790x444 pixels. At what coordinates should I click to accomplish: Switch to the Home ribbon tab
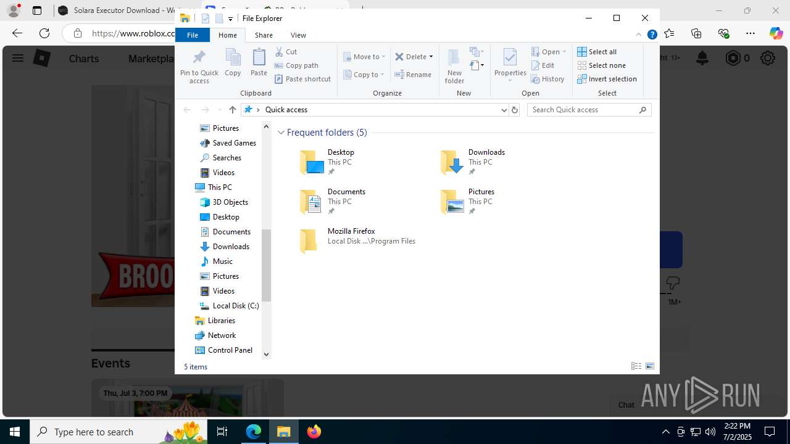coord(228,35)
